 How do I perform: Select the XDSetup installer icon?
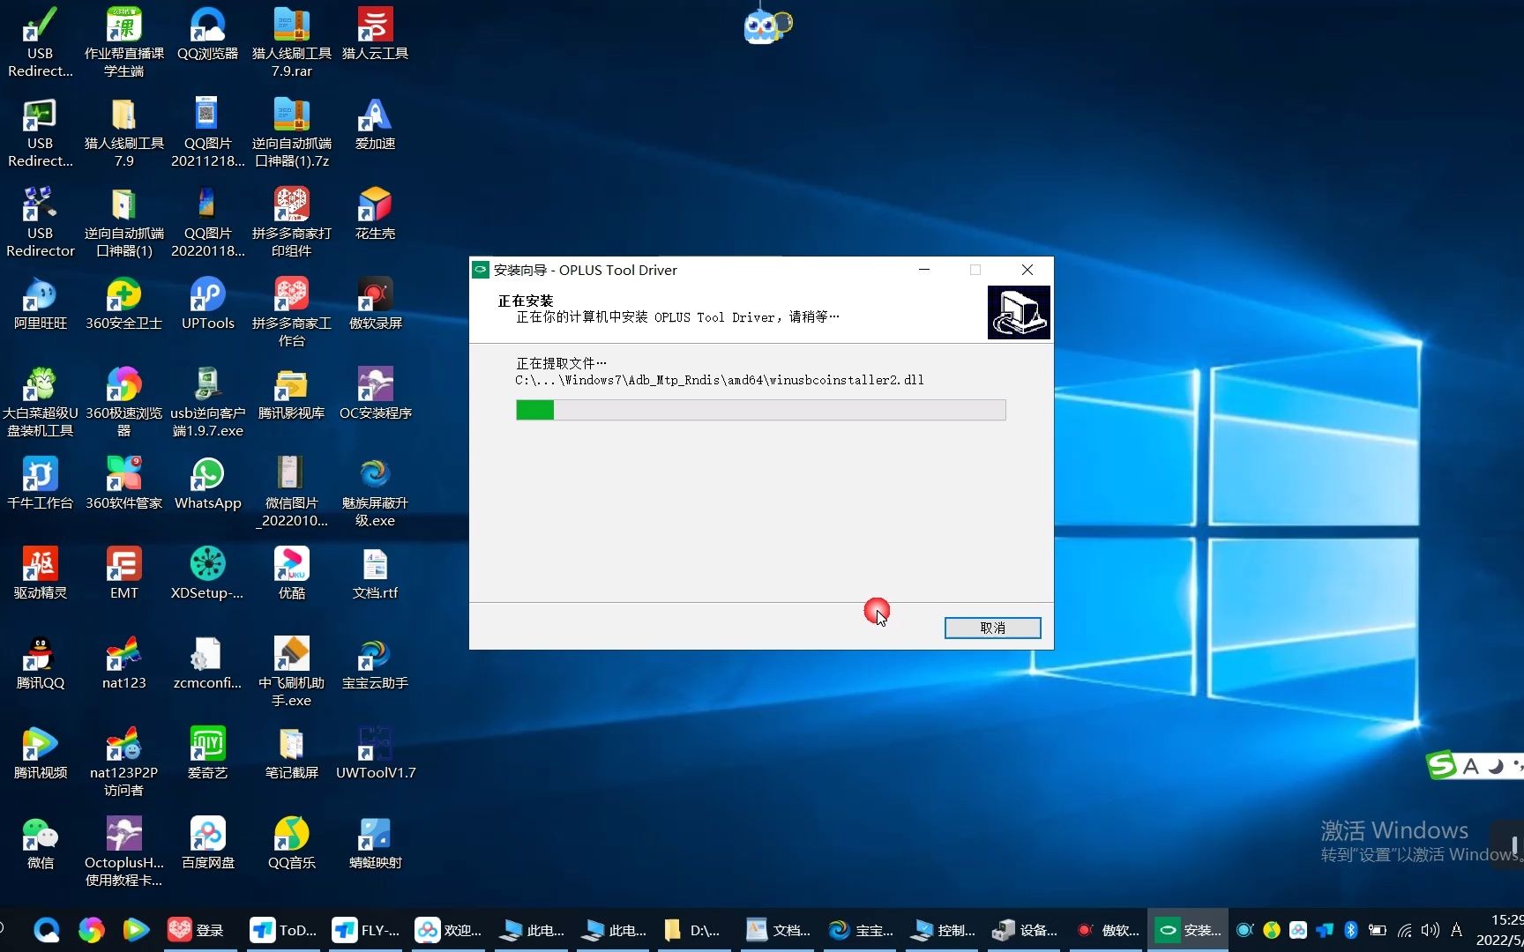tap(207, 573)
